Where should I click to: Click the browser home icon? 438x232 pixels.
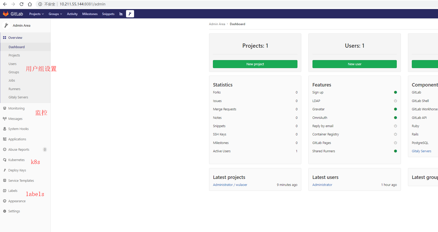[30, 4]
